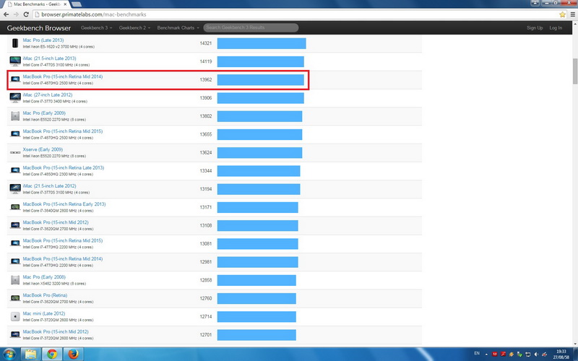Open the Mac mini (Late 2012) link
578x361 pixels.
44,313
